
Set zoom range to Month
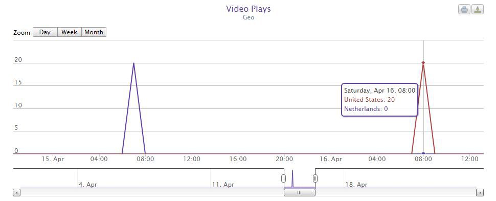tap(94, 32)
